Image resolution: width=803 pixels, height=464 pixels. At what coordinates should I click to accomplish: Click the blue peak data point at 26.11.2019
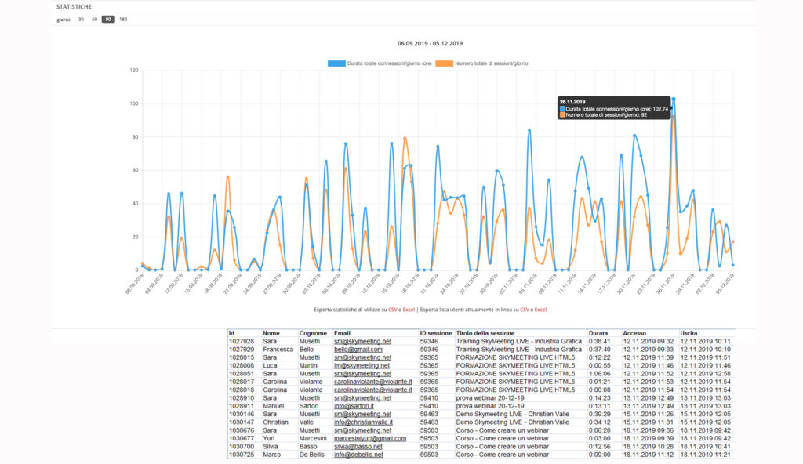coord(673,100)
